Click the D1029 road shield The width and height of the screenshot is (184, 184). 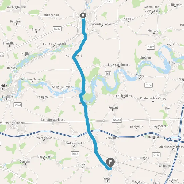tap(117, 120)
